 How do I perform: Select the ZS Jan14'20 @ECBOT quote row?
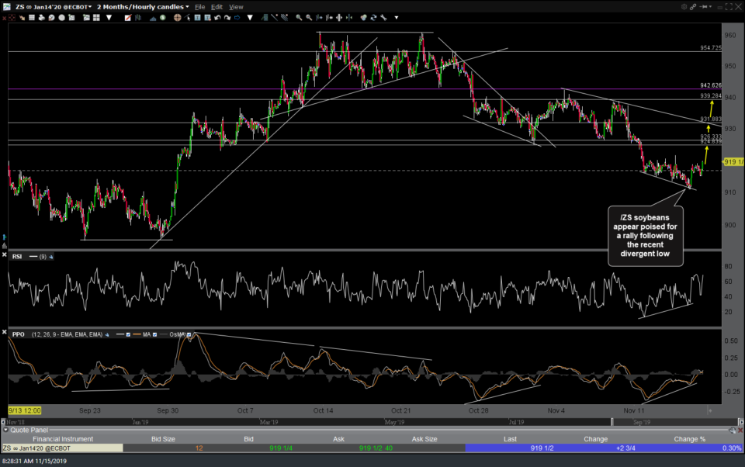61,448
